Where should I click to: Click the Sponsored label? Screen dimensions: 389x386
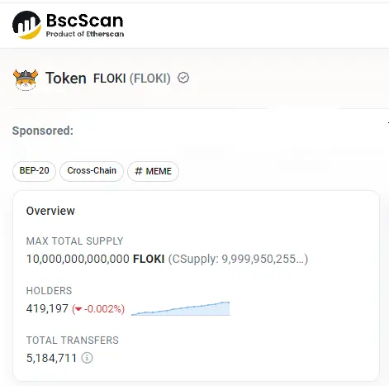[x=43, y=131]
